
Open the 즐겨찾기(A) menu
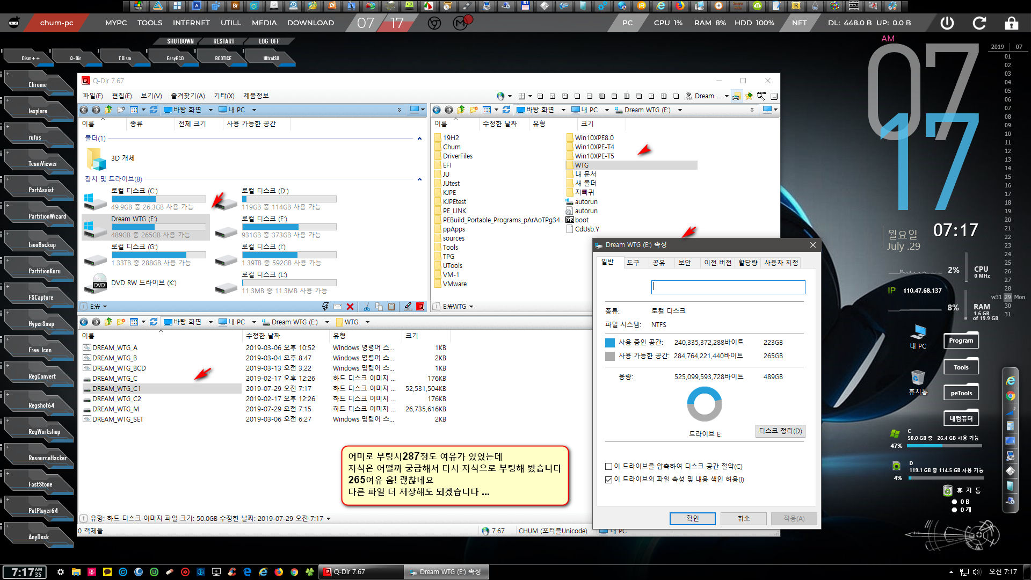pyautogui.click(x=187, y=96)
